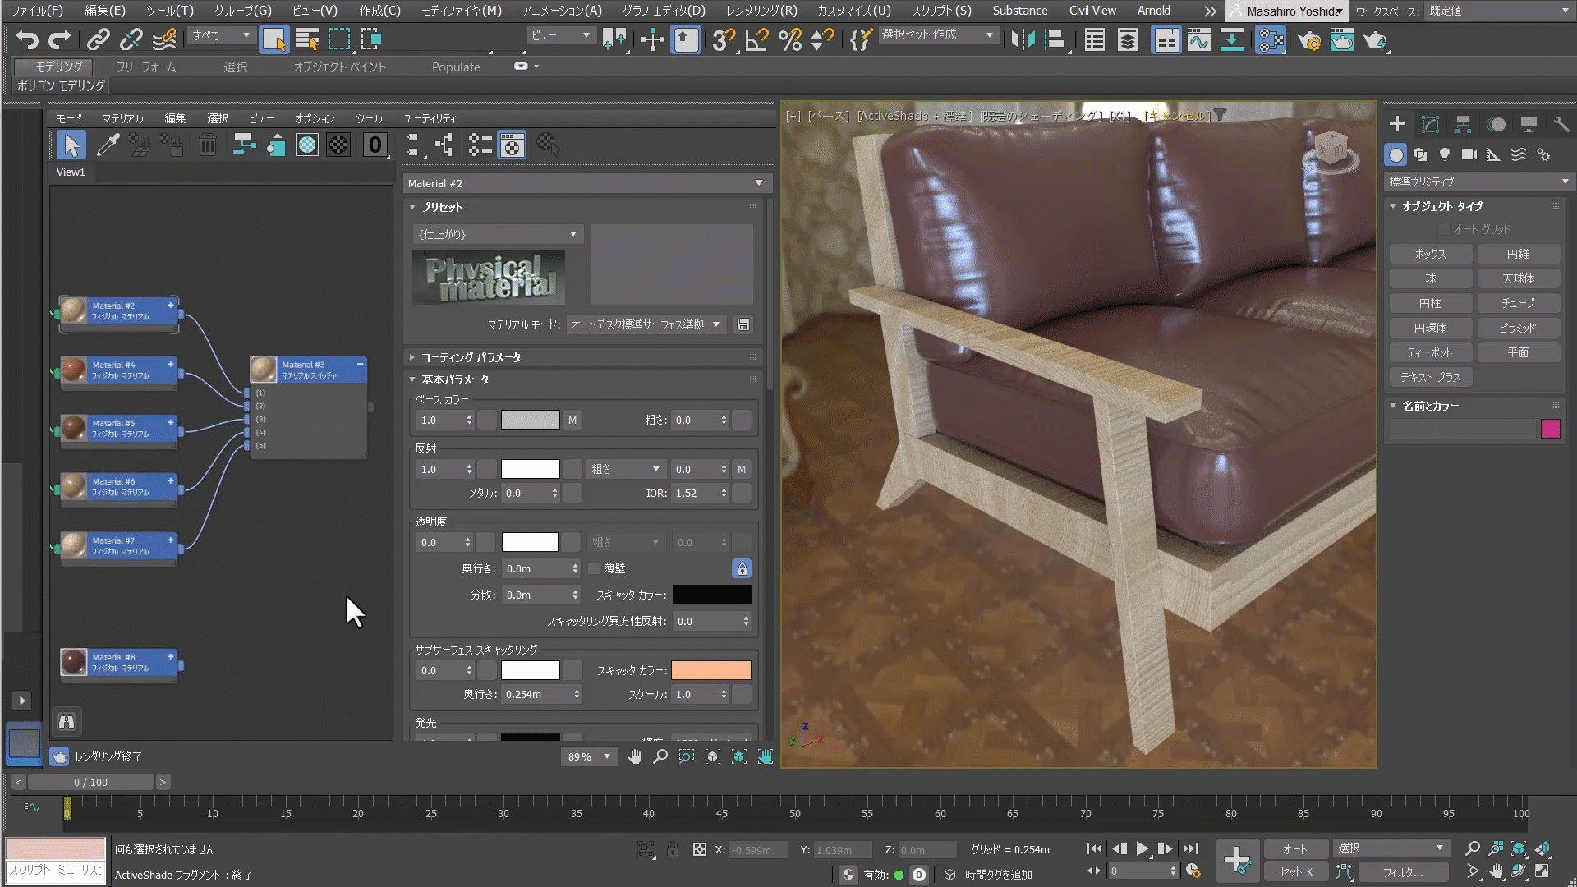Select the Select Object tool in main toolbar
Screen dimensions: 1577x887
tap(274, 39)
